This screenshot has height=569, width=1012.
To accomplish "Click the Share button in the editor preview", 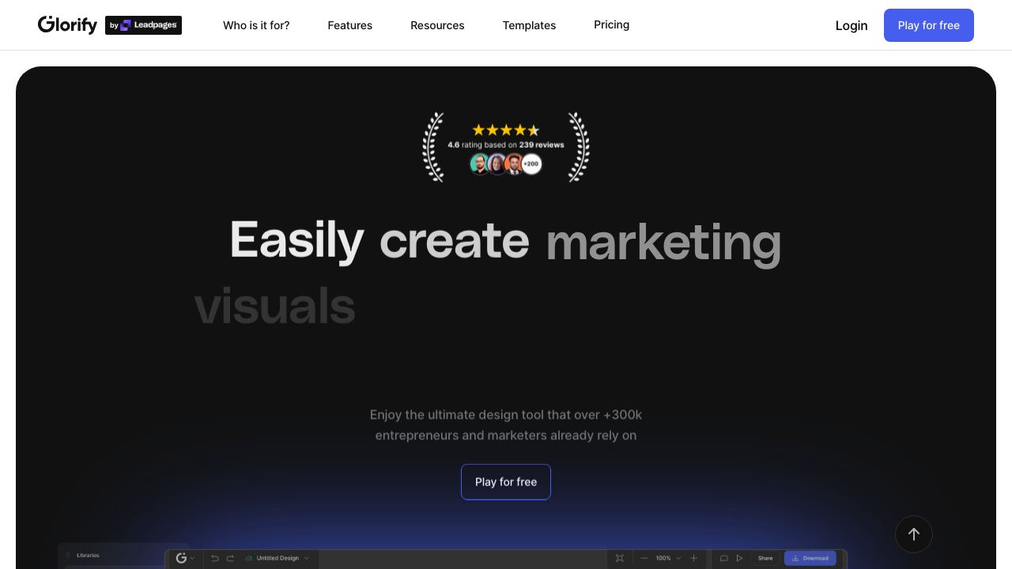I will tap(765, 558).
